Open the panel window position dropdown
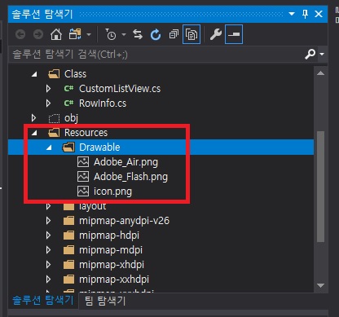This screenshot has height=317, width=339. pyautogui.click(x=292, y=14)
